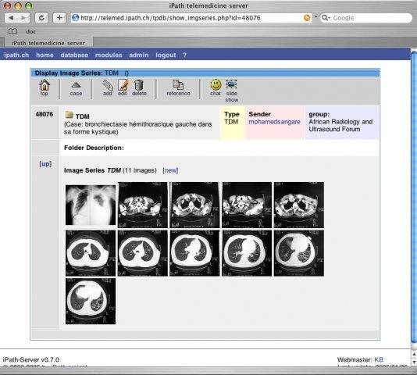The image size is (417, 375).
Task: Open the fourth thumbnail in the first row
Action: click(x=247, y=205)
